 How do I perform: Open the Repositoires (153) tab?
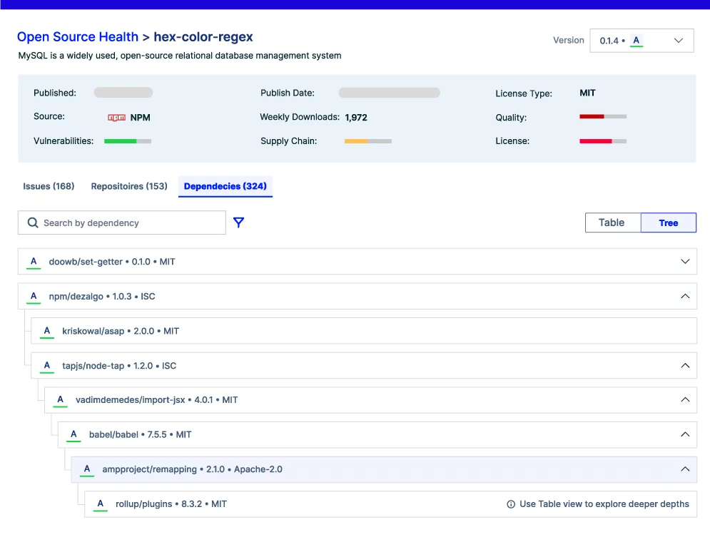tap(129, 186)
